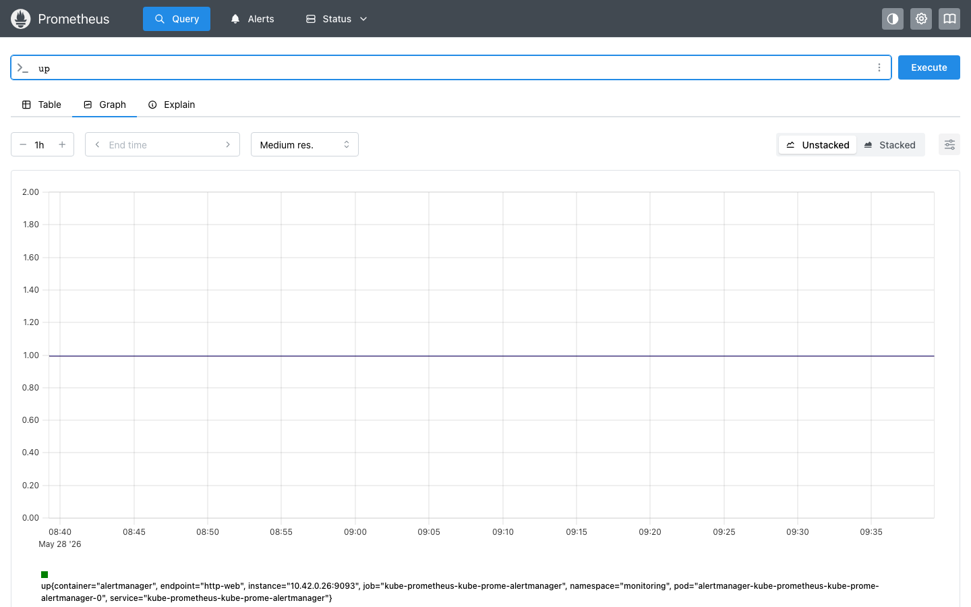Click the 1.00 y-axis label
The image size is (971, 607).
(x=31, y=355)
